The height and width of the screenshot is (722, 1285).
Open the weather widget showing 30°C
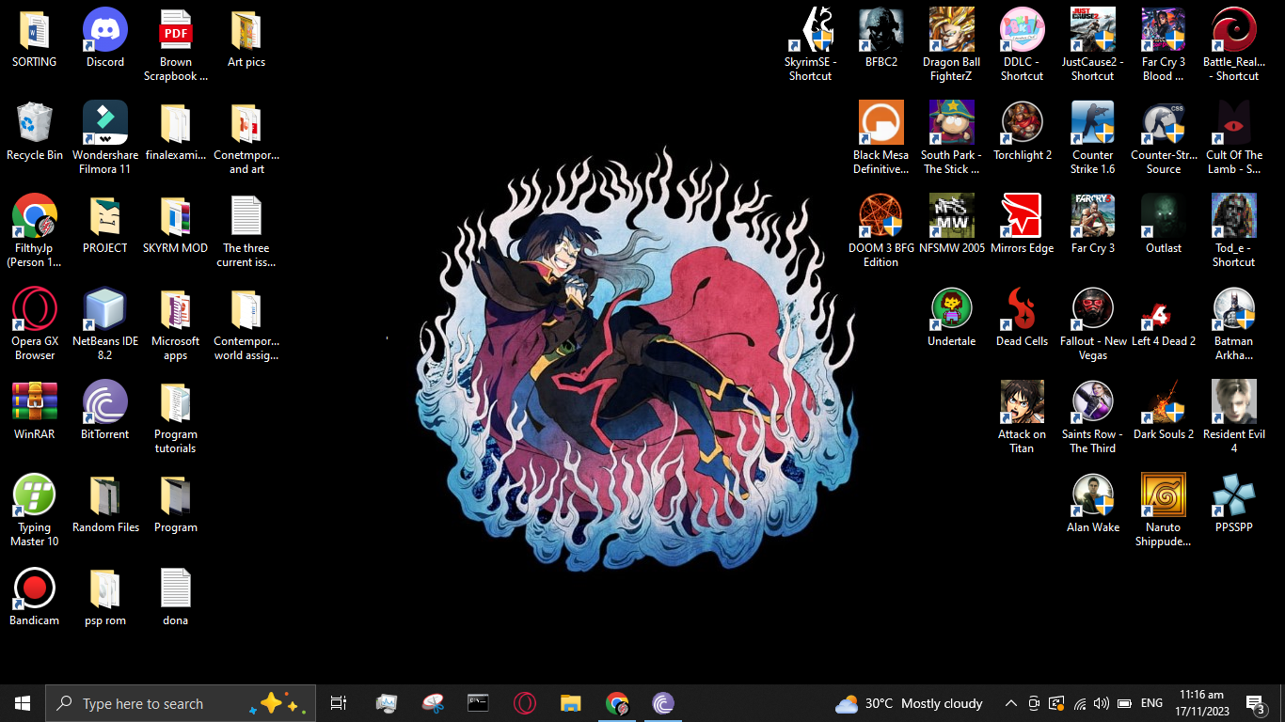tap(909, 703)
